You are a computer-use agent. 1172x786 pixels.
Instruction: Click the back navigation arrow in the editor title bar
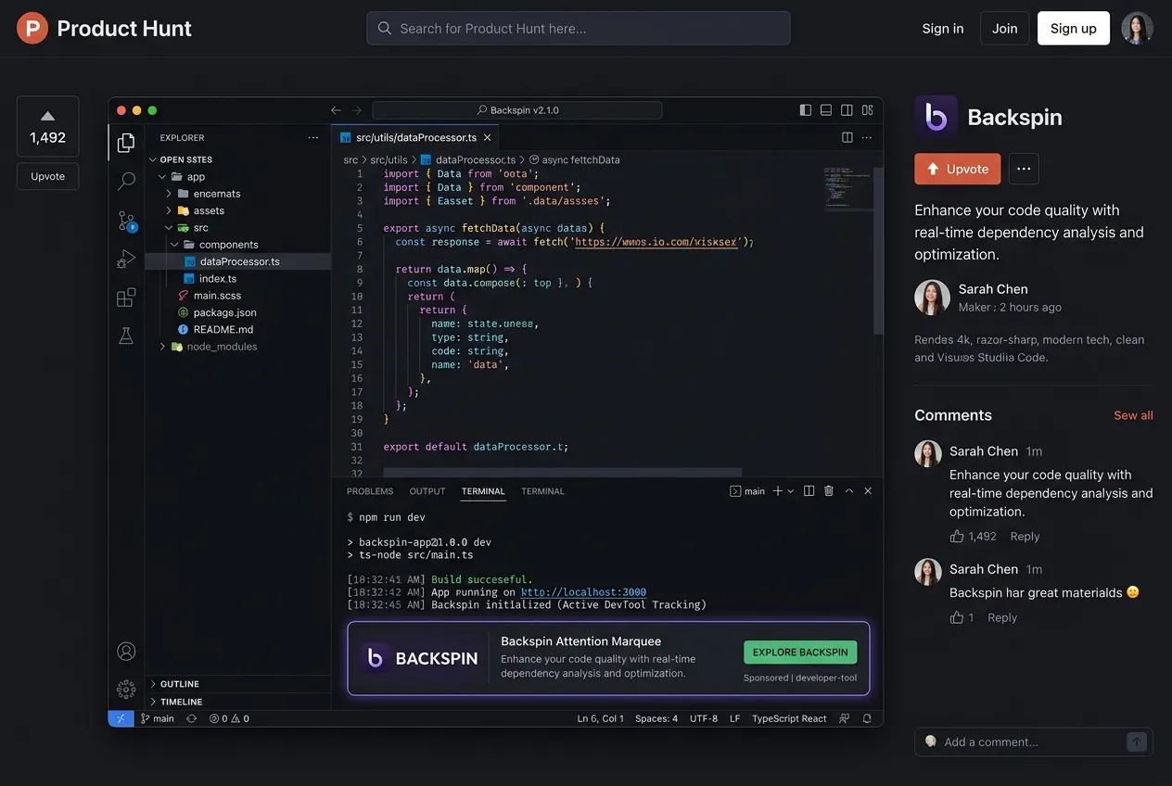point(337,110)
